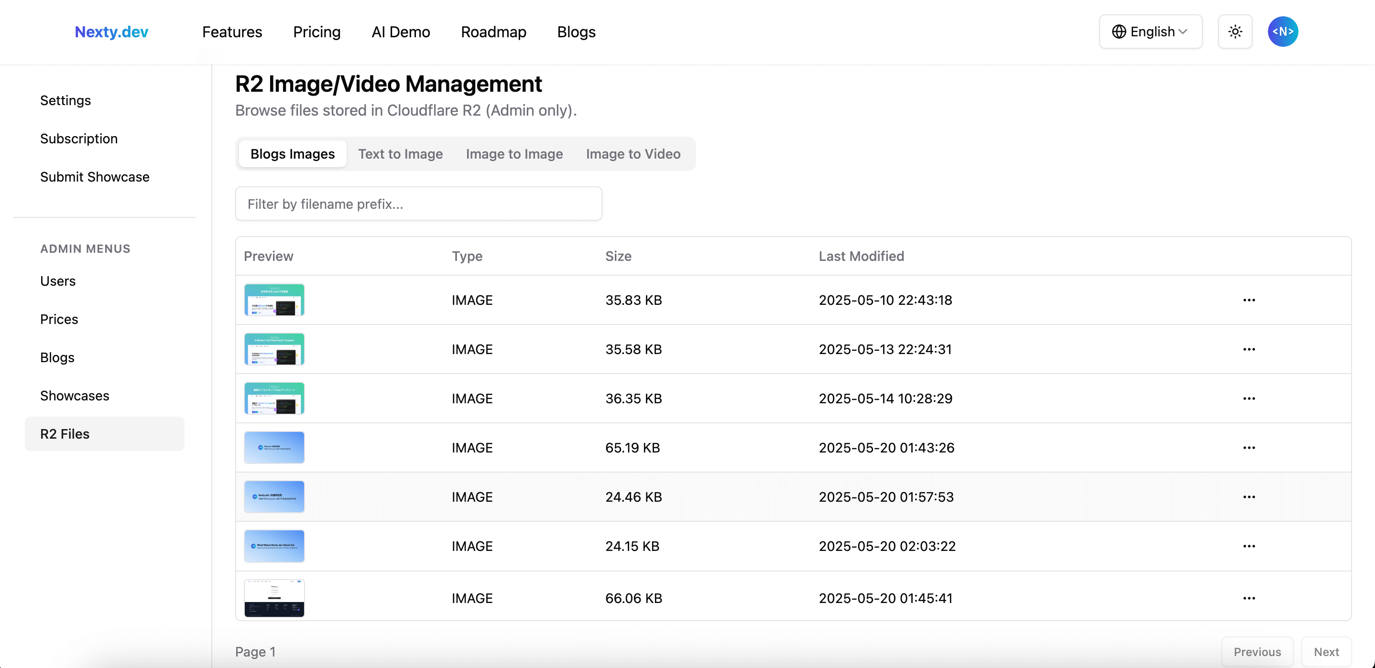Open actions menu for 36.35 KB image
The width and height of the screenshot is (1375, 668).
point(1248,399)
